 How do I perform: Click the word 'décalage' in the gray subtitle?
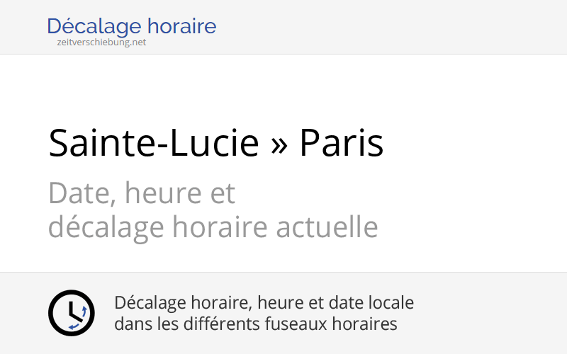[x=98, y=227]
